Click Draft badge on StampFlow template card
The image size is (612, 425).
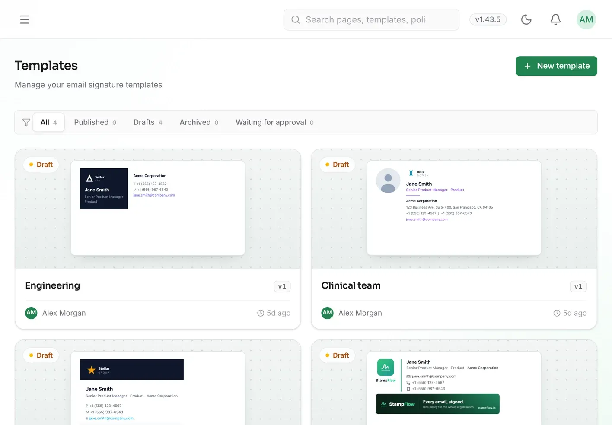[337, 355]
